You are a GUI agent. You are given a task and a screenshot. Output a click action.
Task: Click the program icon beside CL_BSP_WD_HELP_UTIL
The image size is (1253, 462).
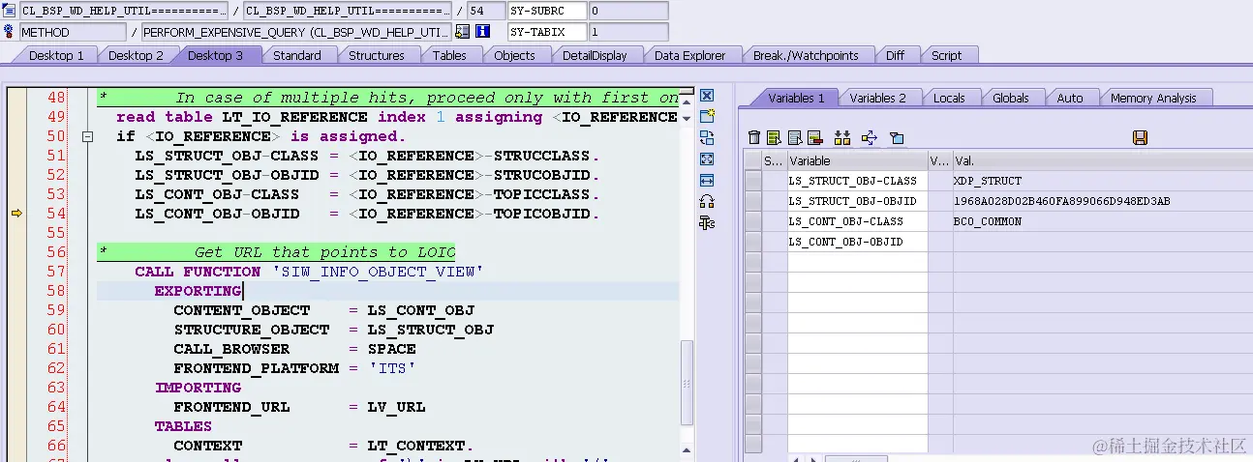click(x=10, y=11)
